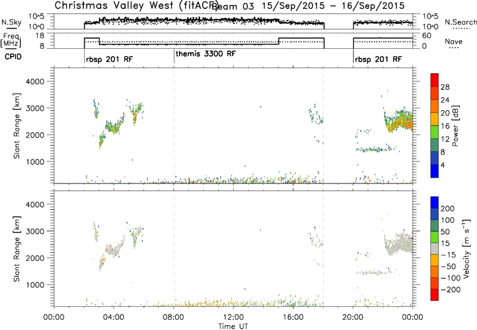Click the gray segment of the Velocity colorbar
This screenshot has width=477, height=330.
point(435,248)
